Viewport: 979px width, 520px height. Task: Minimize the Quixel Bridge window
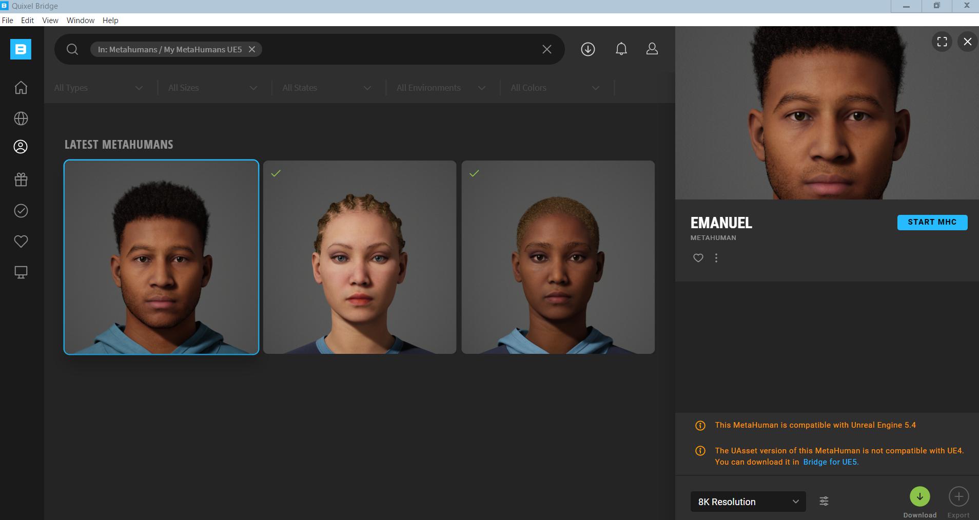coord(906,6)
